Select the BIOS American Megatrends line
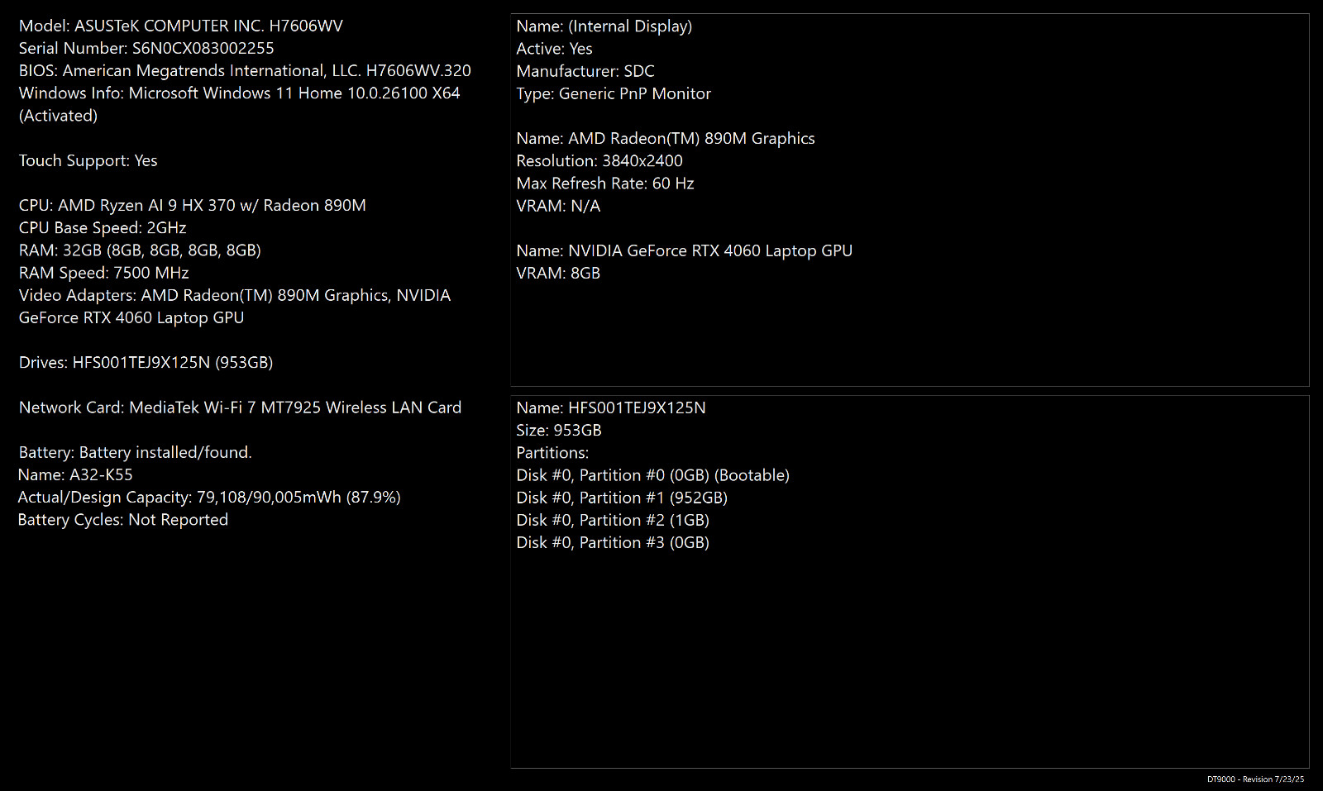Screen dimensions: 1323x791 pyautogui.click(x=245, y=70)
